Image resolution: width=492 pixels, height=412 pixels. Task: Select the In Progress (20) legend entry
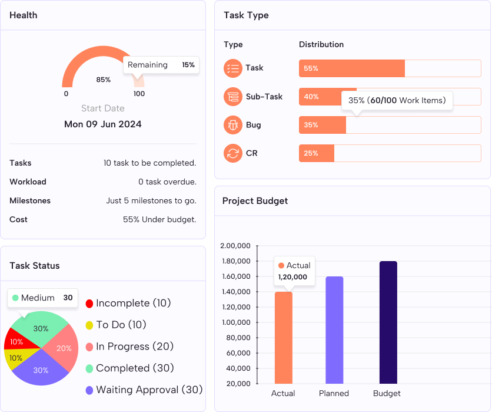point(134,347)
